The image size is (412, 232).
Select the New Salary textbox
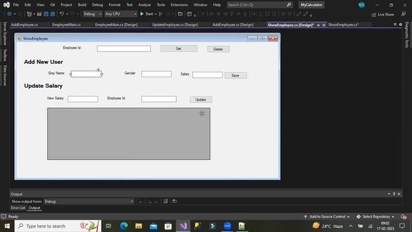click(83, 99)
